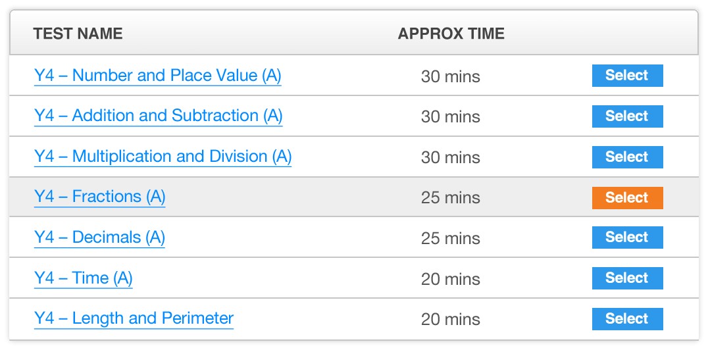Open the Y4 – Fractions (A) test
708x350 pixels.
(100, 197)
